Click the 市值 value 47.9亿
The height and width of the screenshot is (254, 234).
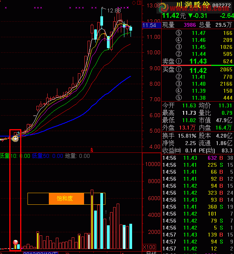pos(224,120)
